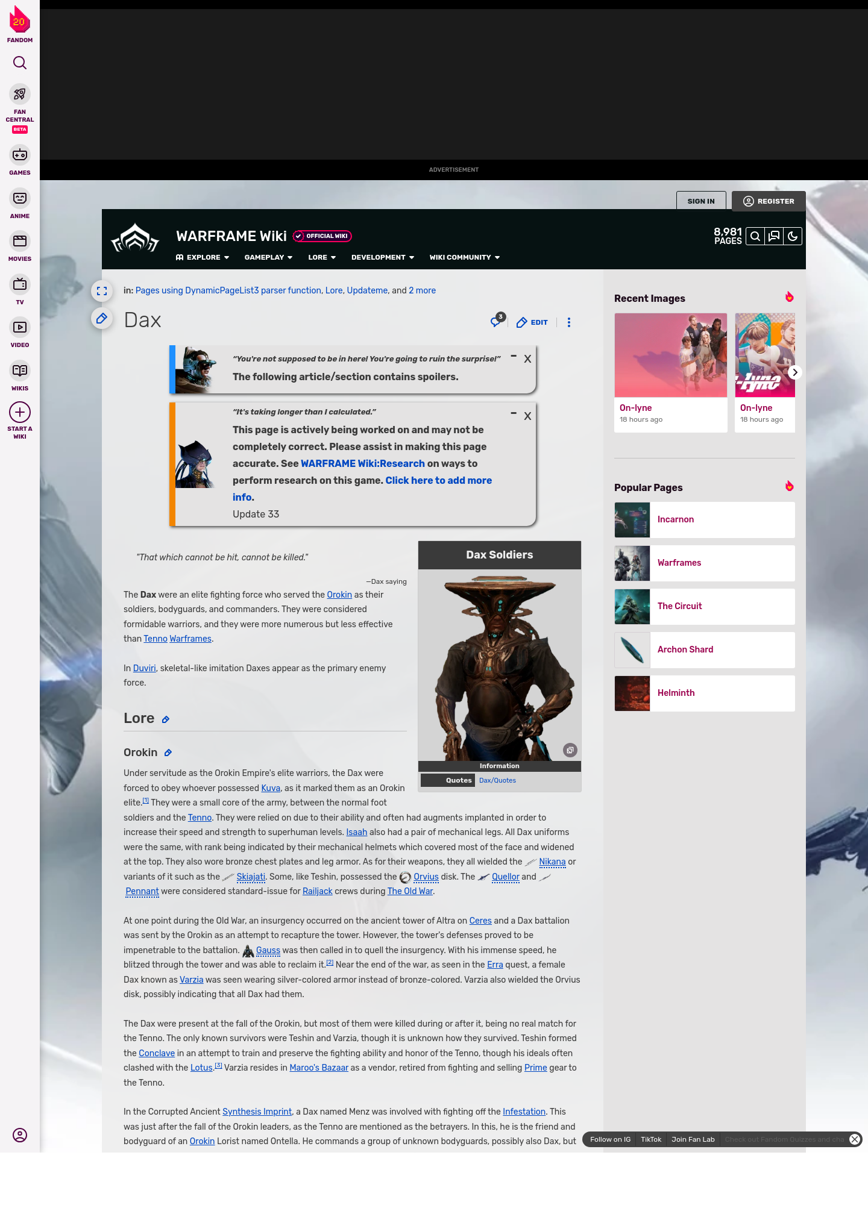Image resolution: width=868 pixels, height=1205 pixels.
Task: Open the Warframes popular page
Action: click(705, 563)
